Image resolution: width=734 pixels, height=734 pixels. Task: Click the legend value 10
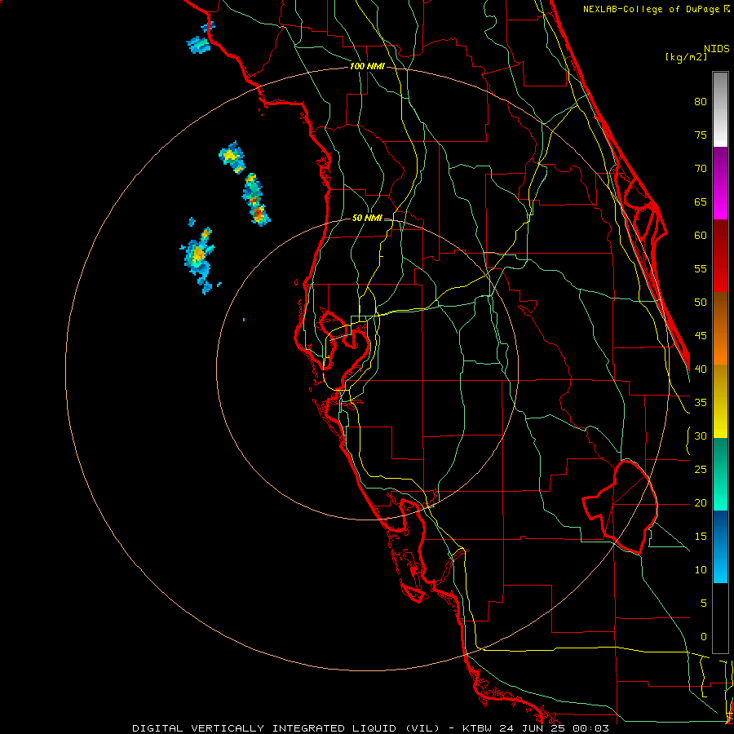point(701,570)
